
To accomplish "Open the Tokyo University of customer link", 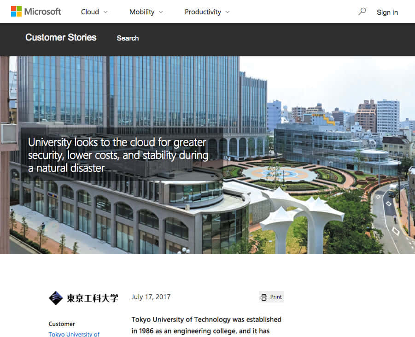I will (x=74, y=334).
